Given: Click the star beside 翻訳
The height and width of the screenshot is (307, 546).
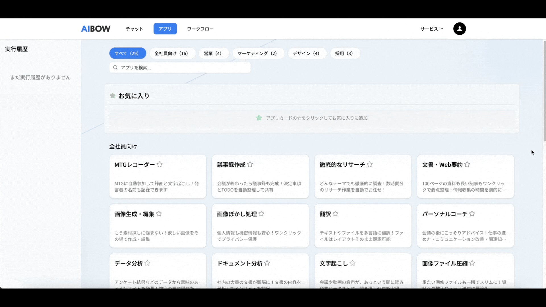Looking at the screenshot, I should [x=336, y=214].
